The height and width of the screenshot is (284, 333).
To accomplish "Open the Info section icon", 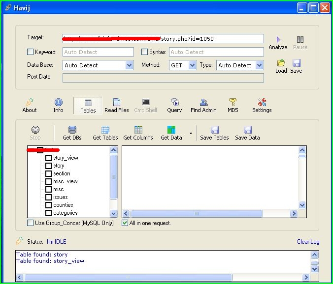I will click(x=59, y=102).
